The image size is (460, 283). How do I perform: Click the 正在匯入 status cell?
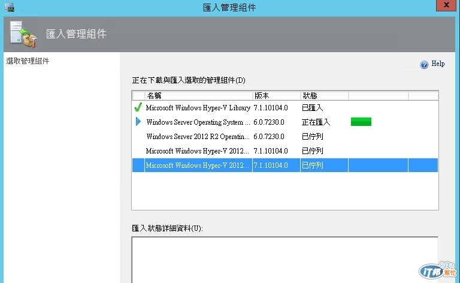tap(316, 122)
